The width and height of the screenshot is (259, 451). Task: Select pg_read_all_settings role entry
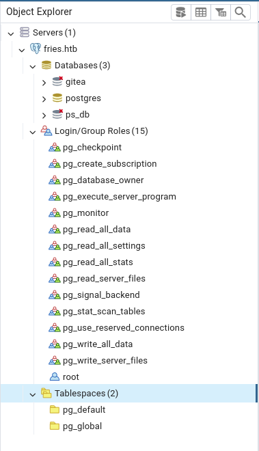104,245
